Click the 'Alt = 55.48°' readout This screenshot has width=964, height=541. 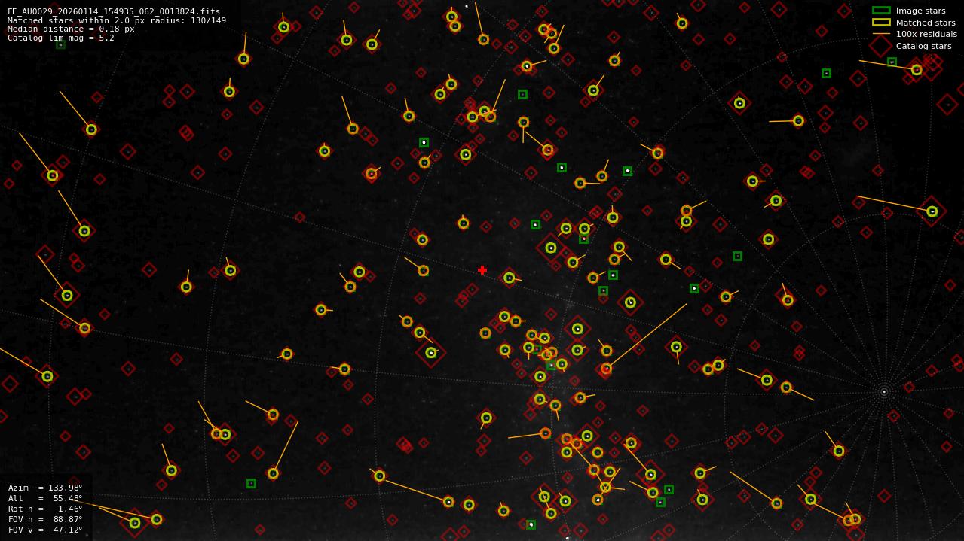[x=45, y=498]
